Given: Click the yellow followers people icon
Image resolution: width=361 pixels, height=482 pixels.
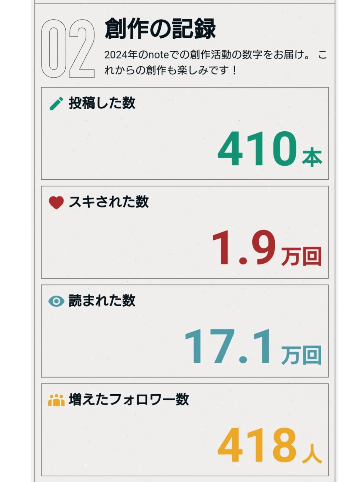Looking at the screenshot, I should coord(56,400).
